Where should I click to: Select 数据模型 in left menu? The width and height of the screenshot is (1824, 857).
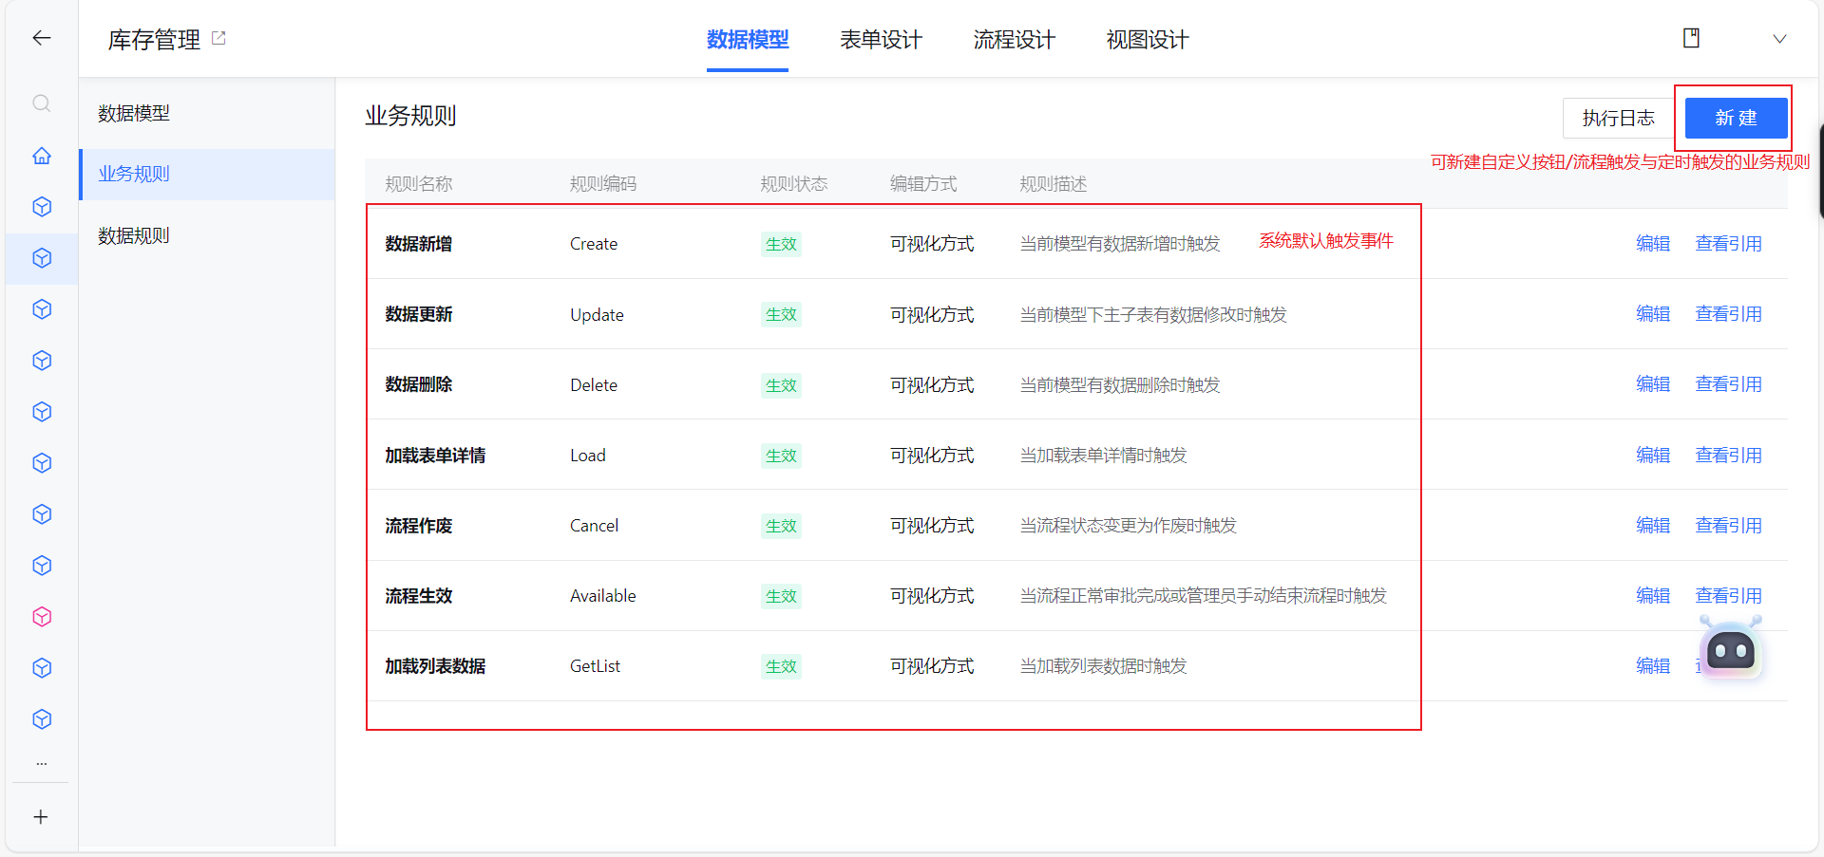(x=207, y=113)
